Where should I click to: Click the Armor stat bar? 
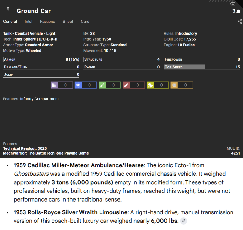click(41, 59)
